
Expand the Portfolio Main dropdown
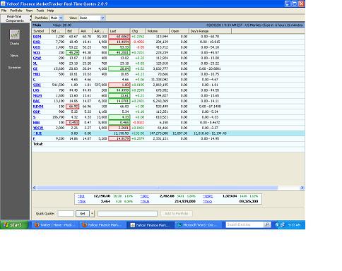coord(61,18)
